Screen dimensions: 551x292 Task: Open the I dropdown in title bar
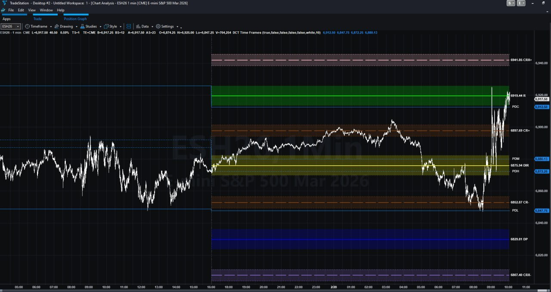[521, 3]
